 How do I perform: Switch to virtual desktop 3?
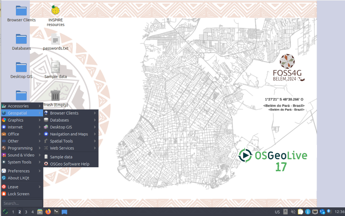coord(26,212)
